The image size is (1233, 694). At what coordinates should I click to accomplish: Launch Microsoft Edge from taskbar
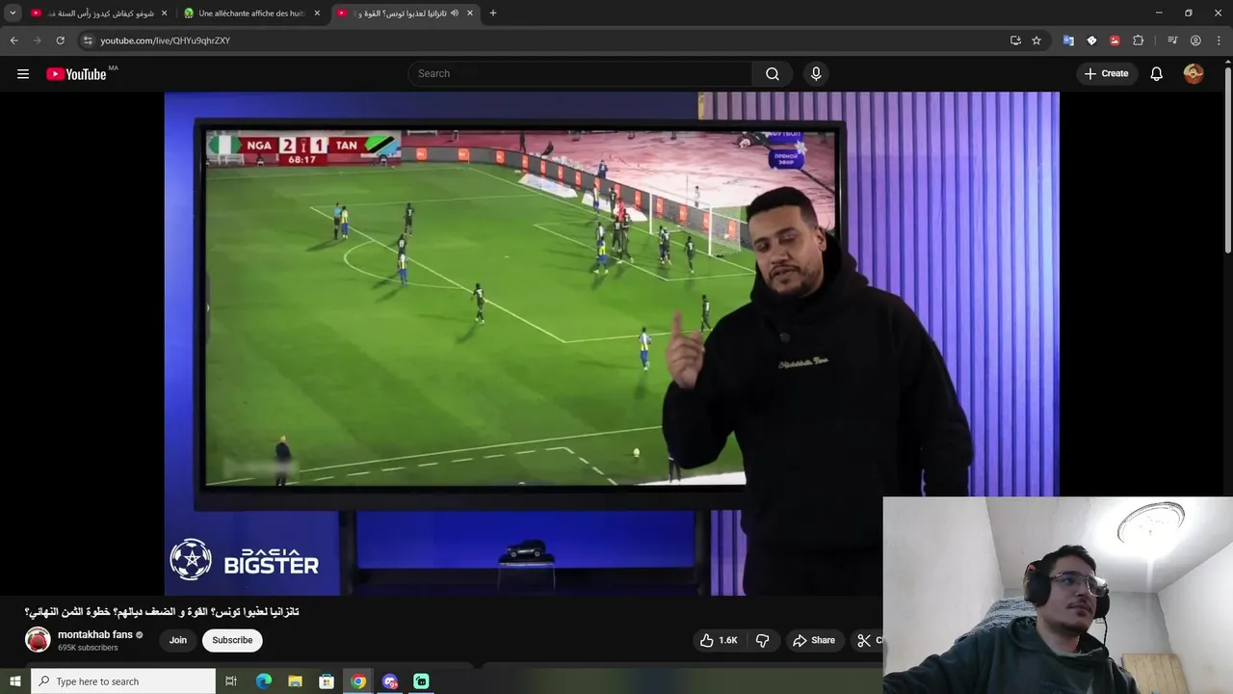tap(264, 681)
